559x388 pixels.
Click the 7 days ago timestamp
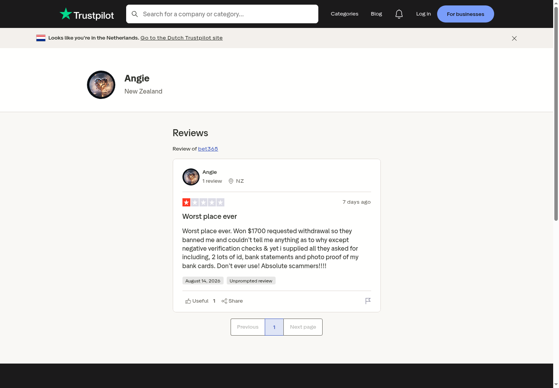[356, 202]
